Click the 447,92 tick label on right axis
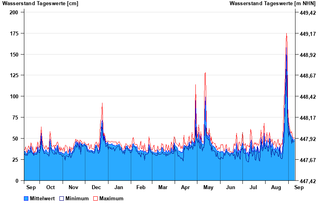 click(x=307, y=139)
